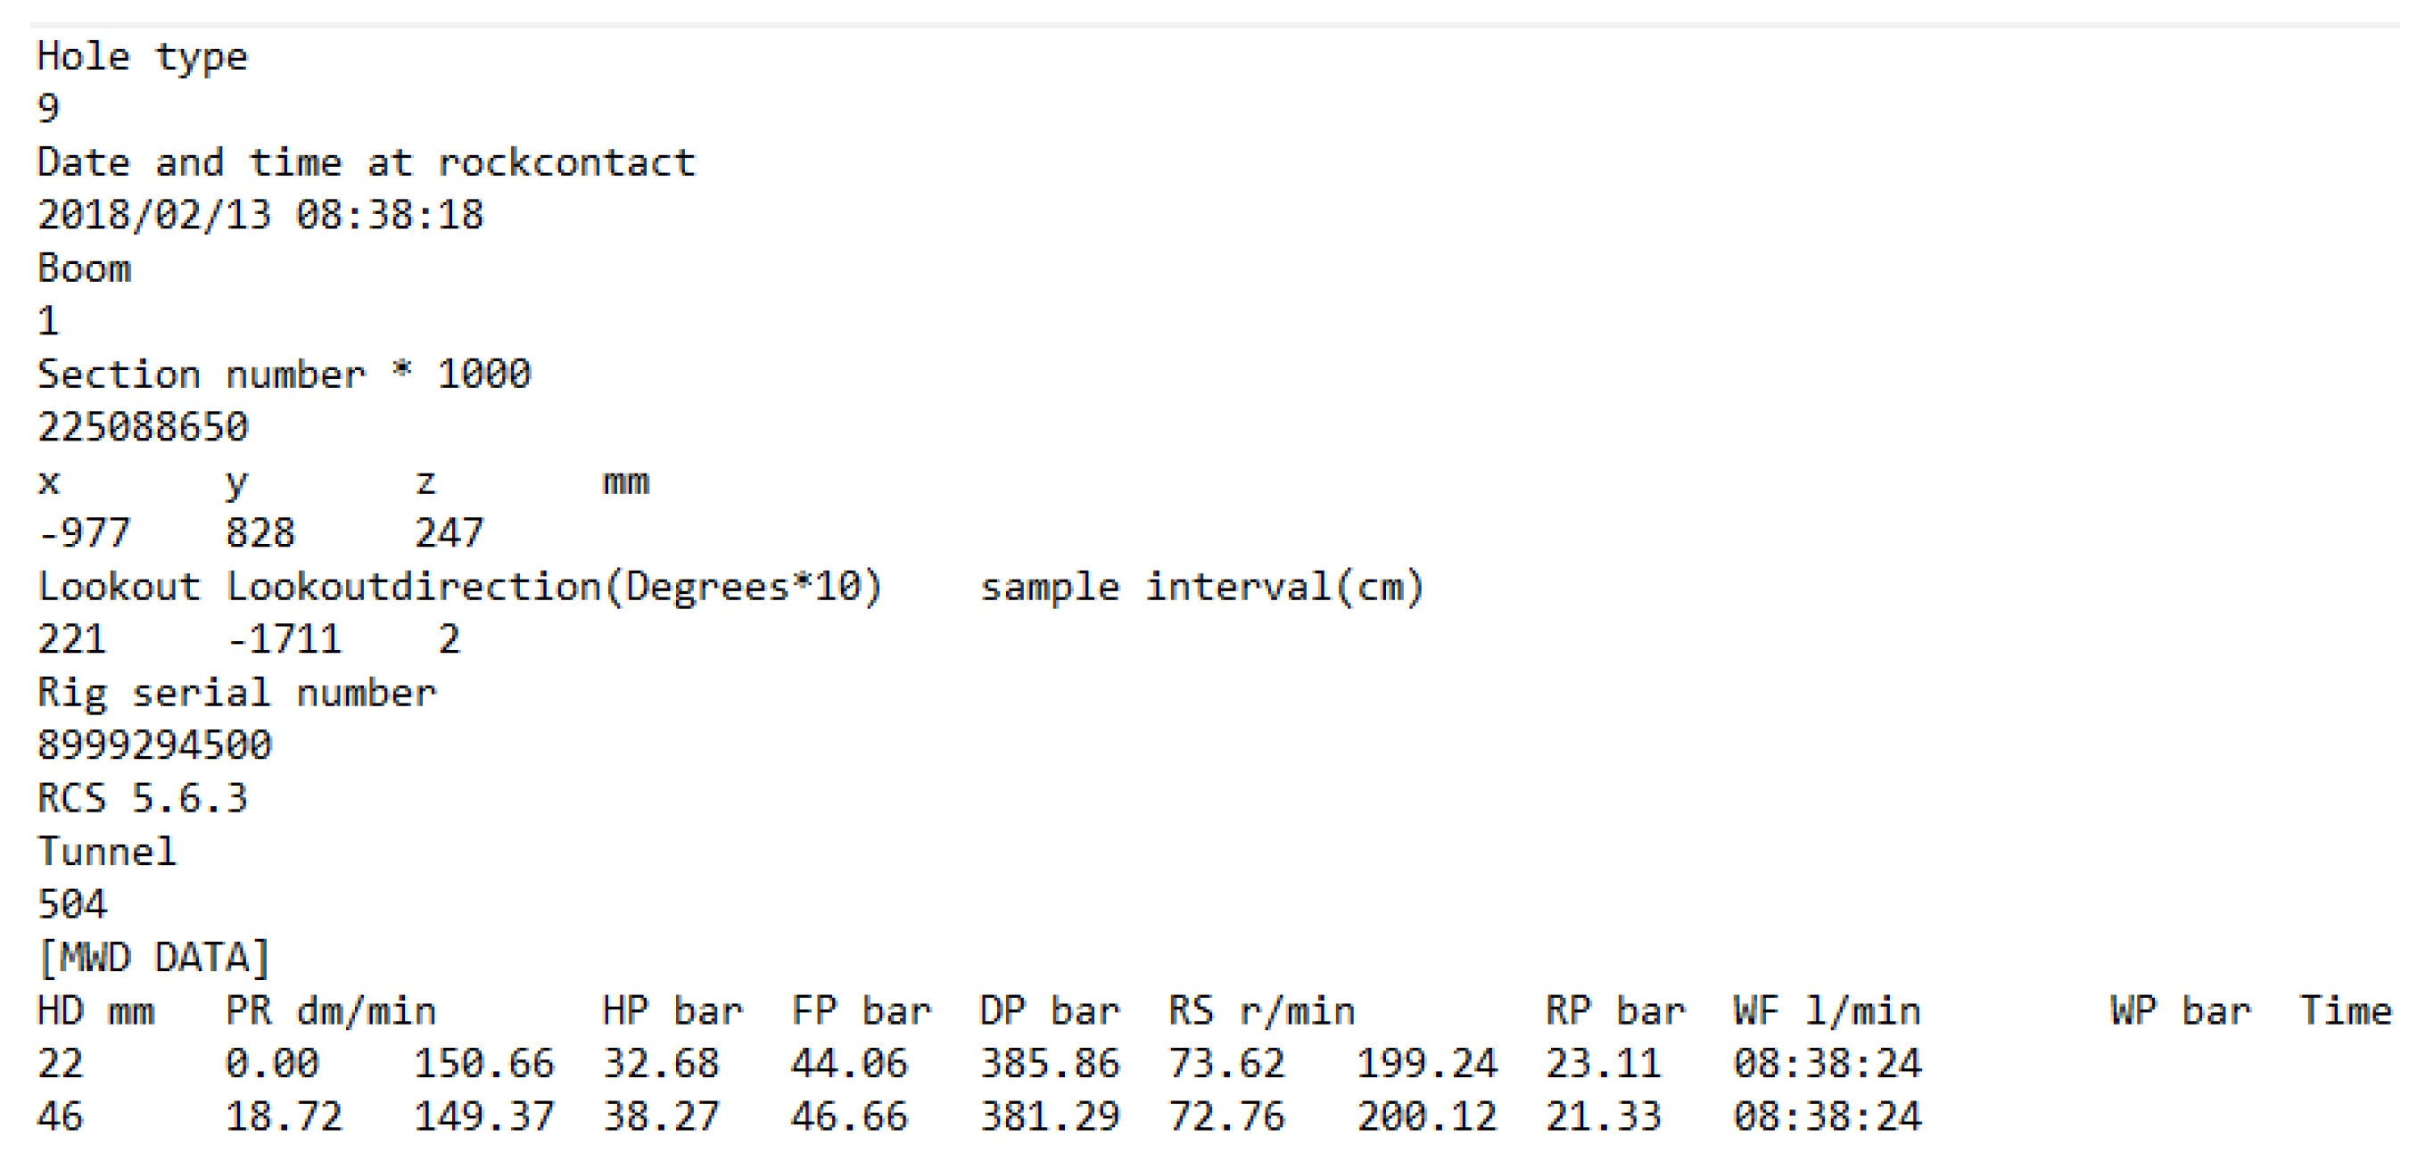The height and width of the screenshot is (1153, 2434).
Task: Click the "Section number * 1000" line
Action: click(x=284, y=374)
